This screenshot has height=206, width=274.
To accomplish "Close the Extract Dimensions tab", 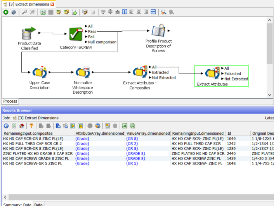I will (x=52, y=4).
